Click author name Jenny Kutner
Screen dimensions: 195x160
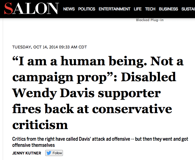click(27, 153)
